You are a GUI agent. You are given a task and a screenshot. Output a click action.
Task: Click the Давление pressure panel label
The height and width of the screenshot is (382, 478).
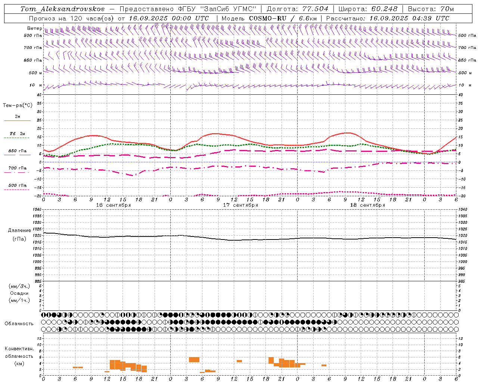click(19, 231)
